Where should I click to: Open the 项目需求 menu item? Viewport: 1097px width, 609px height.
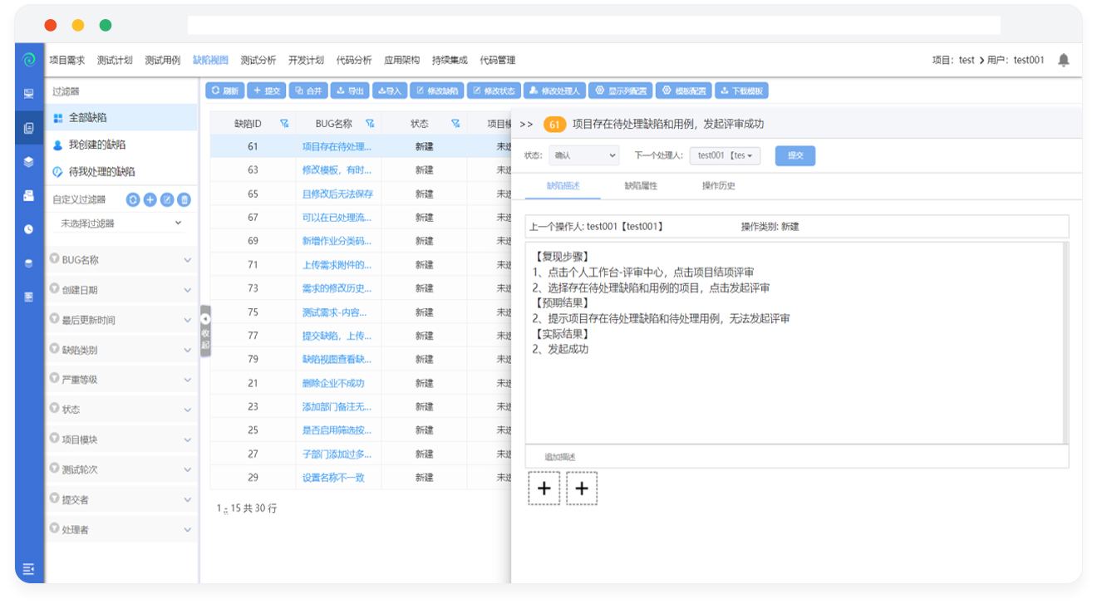click(x=67, y=60)
